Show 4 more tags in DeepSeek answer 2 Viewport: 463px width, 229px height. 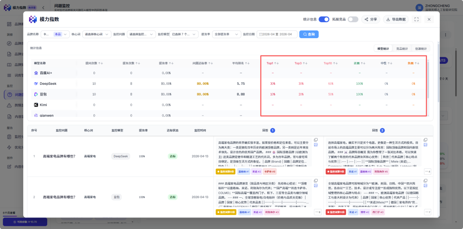[427, 171]
